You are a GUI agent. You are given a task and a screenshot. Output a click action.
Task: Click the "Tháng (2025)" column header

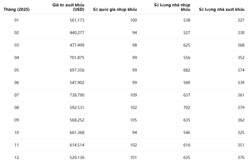coord(16,9)
